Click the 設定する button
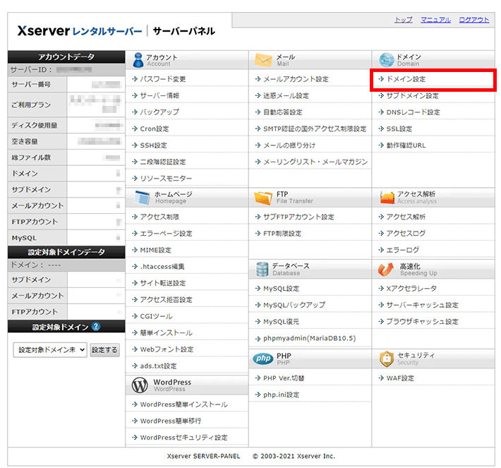 [x=105, y=350]
